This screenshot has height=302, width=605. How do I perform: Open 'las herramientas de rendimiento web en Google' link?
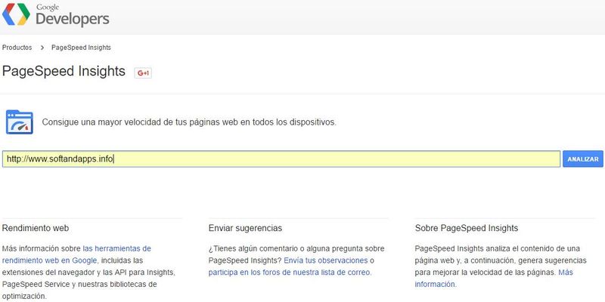pyautogui.click(x=76, y=254)
